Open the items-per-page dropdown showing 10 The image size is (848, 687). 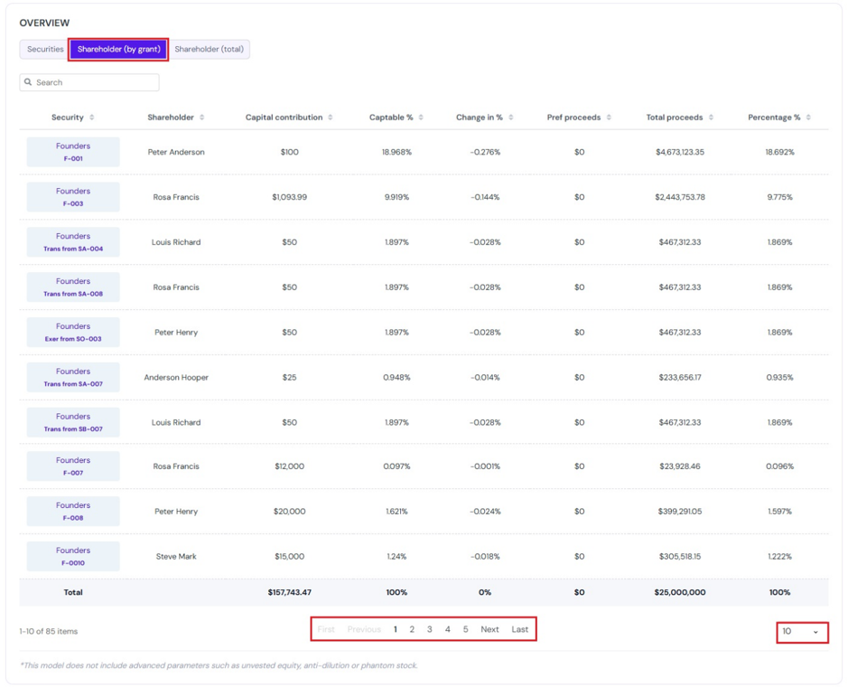pos(802,631)
